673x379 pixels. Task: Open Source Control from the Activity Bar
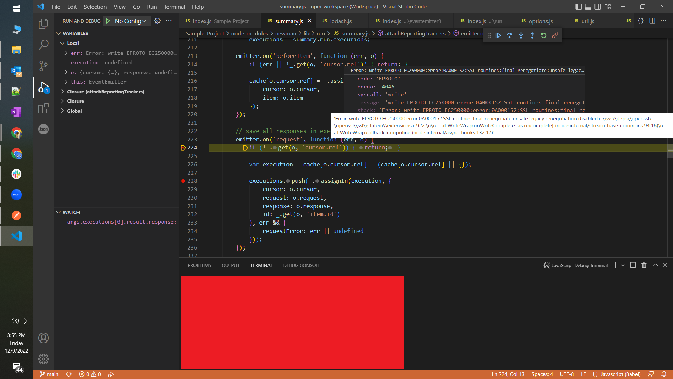click(43, 66)
